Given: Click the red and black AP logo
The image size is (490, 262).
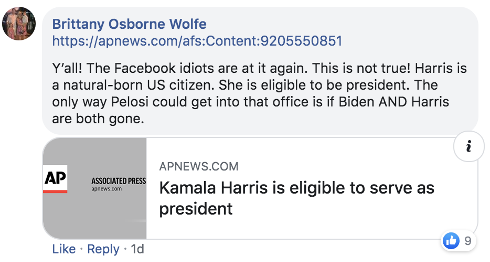Looking at the screenshot, I should click(x=55, y=179).
